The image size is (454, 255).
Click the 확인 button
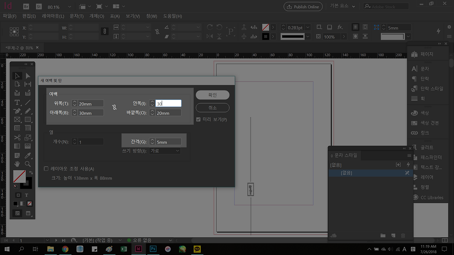pyautogui.click(x=212, y=95)
